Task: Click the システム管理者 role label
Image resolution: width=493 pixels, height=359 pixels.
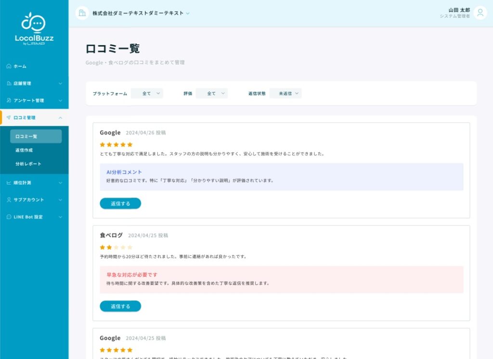Action: coord(454,16)
